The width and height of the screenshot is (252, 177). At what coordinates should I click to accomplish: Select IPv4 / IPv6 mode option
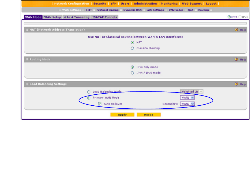[x=132, y=73]
